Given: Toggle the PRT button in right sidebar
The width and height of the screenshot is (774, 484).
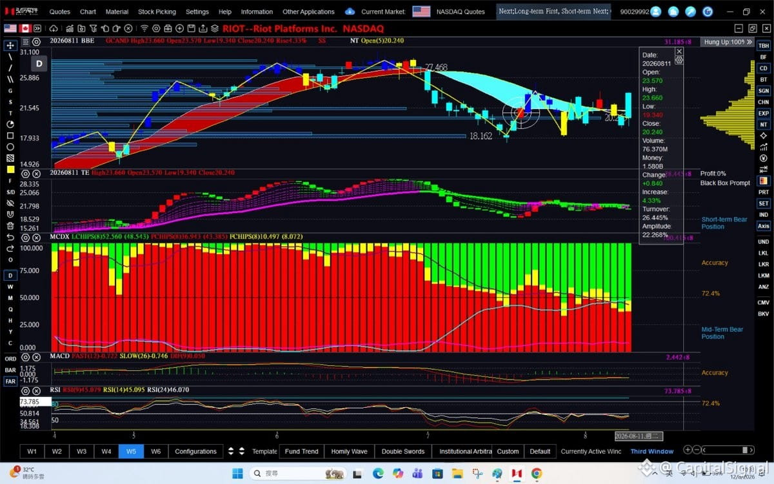Looking at the screenshot, I should pyautogui.click(x=764, y=192).
